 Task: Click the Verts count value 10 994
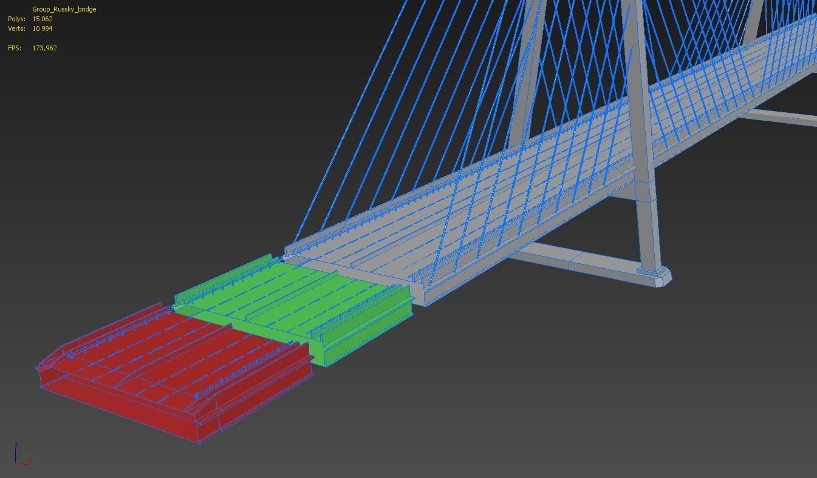click(x=43, y=29)
